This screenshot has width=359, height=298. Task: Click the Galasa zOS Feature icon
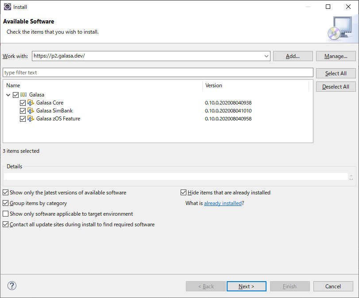31,118
